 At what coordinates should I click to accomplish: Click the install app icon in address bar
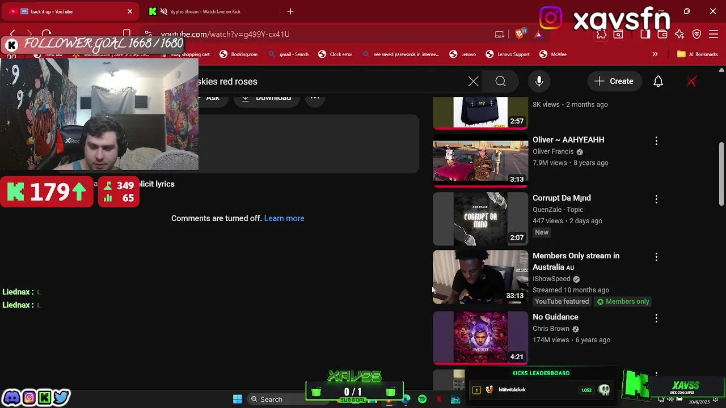500,34
